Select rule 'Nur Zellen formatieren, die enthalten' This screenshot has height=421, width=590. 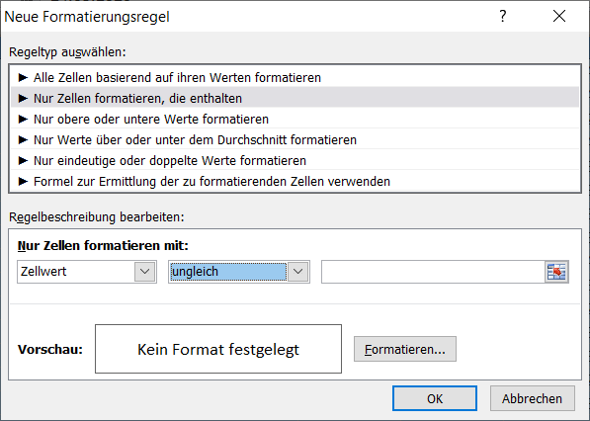[295, 98]
